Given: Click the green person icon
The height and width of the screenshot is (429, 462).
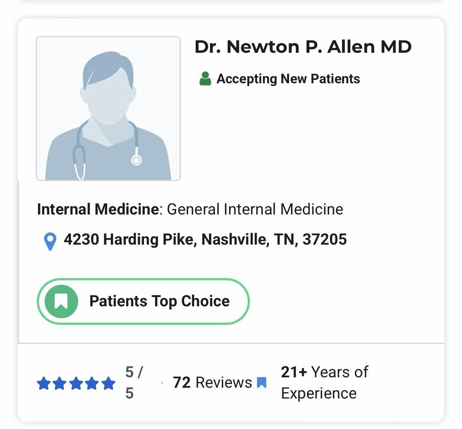Looking at the screenshot, I should (205, 79).
